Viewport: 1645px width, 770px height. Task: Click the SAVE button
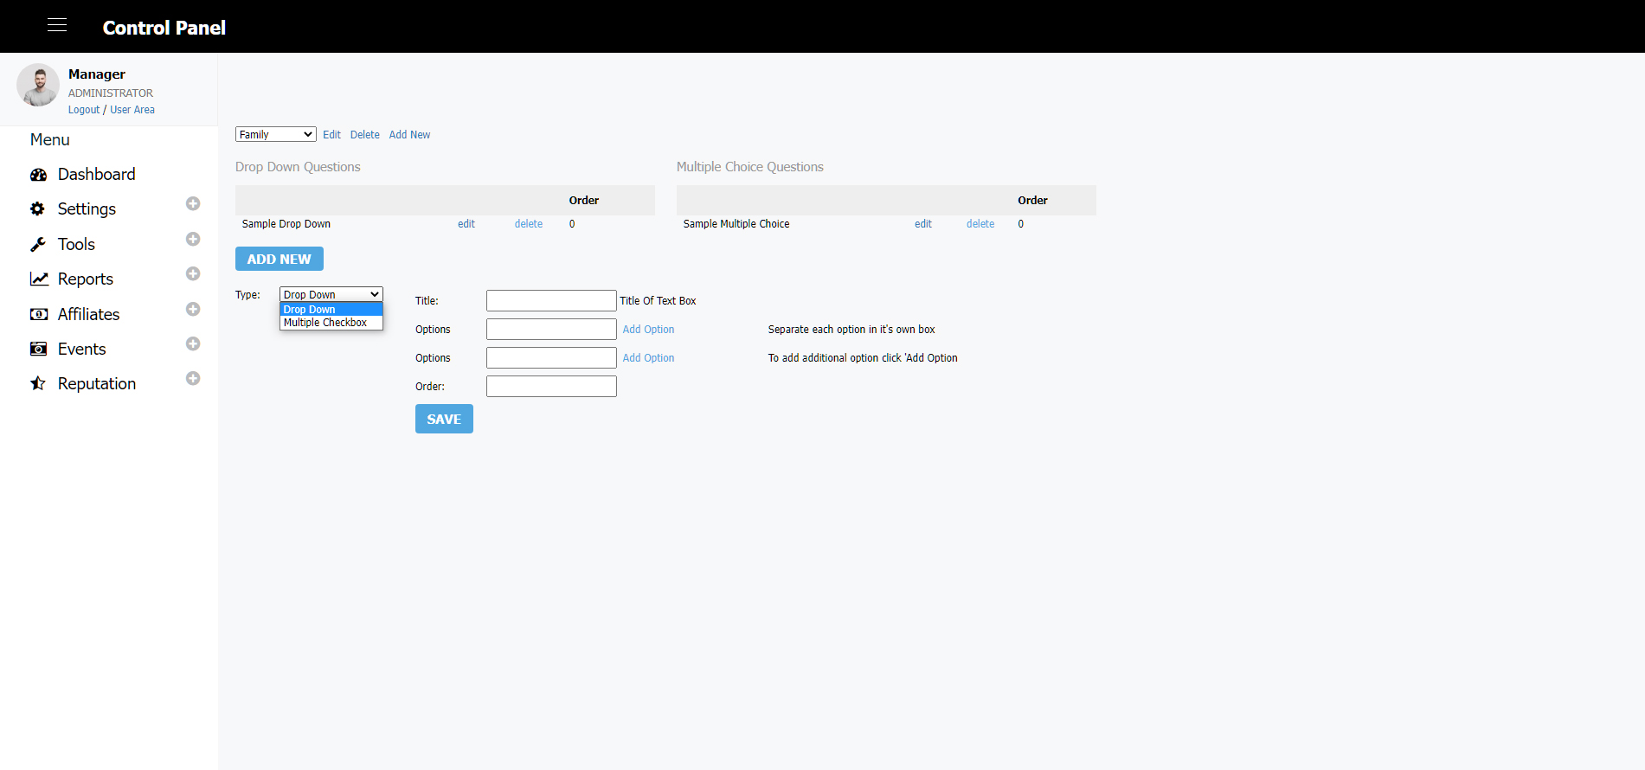(444, 419)
